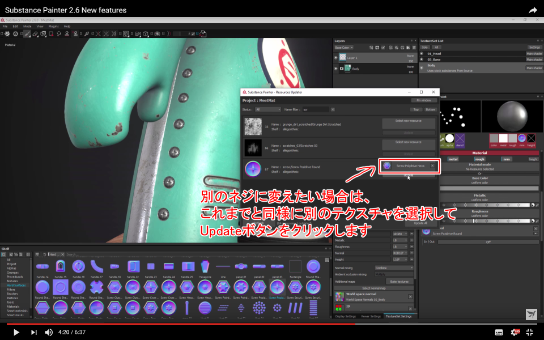Click the shelf grid size toggle icon

(327, 260)
